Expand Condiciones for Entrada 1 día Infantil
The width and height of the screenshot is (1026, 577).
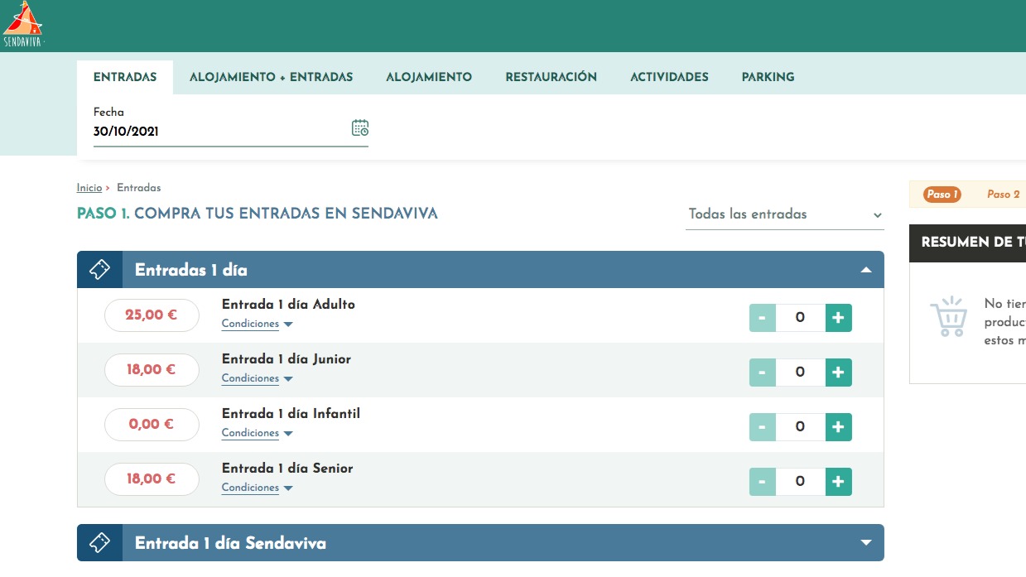pos(250,433)
